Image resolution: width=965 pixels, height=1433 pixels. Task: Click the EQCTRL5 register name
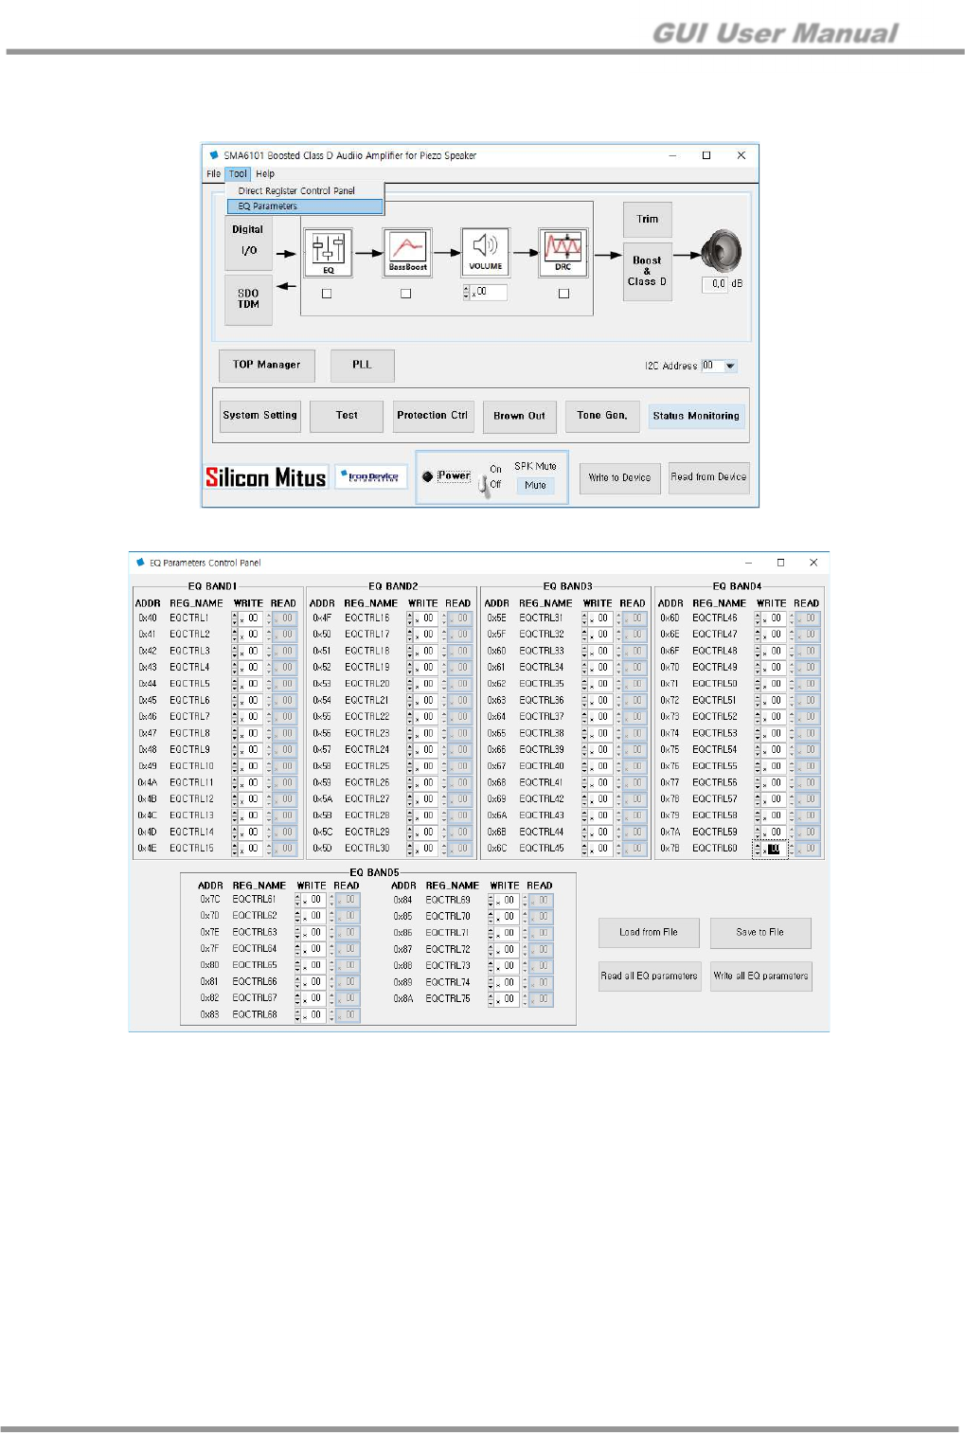[x=190, y=684]
